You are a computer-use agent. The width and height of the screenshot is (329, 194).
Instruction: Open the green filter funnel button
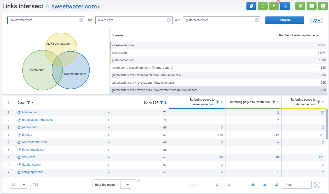[x=274, y=6]
